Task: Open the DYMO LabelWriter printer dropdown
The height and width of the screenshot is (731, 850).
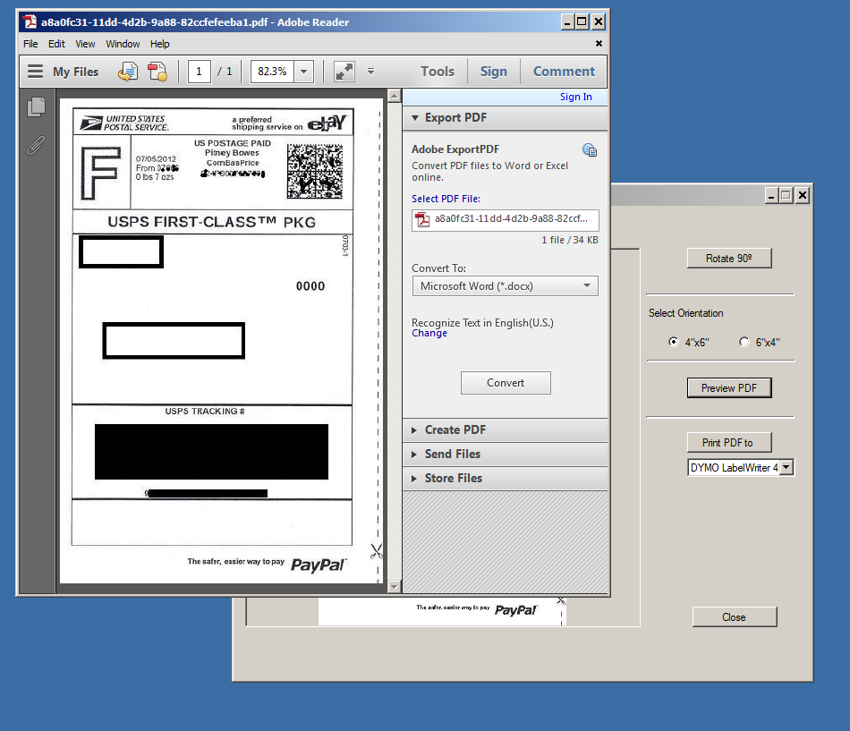Action: pyautogui.click(x=787, y=467)
